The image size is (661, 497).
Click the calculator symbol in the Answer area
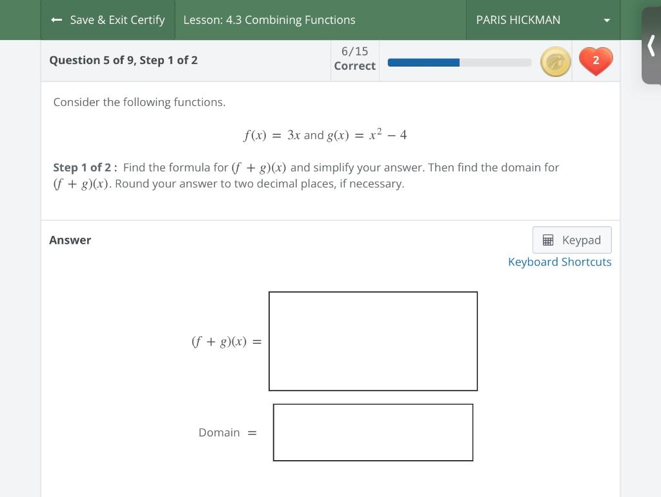tap(548, 240)
